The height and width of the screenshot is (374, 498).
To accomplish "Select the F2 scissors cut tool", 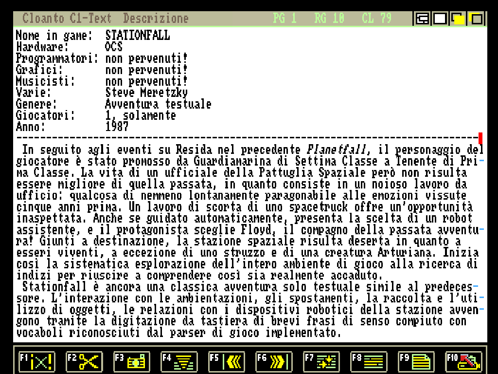I will [x=84, y=362].
